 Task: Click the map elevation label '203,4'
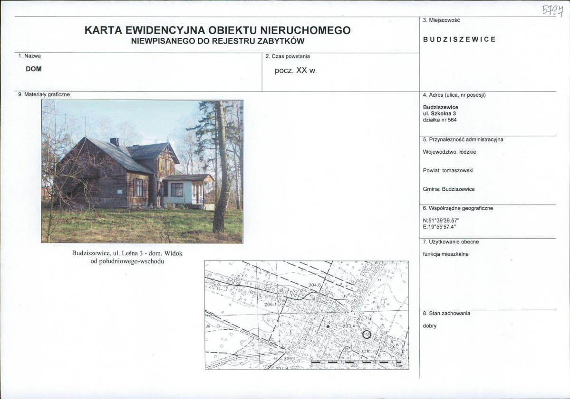[x=348, y=326]
